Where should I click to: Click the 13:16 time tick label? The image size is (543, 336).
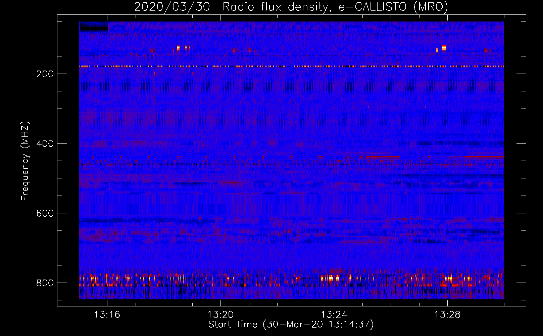pyautogui.click(x=107, y=314)
